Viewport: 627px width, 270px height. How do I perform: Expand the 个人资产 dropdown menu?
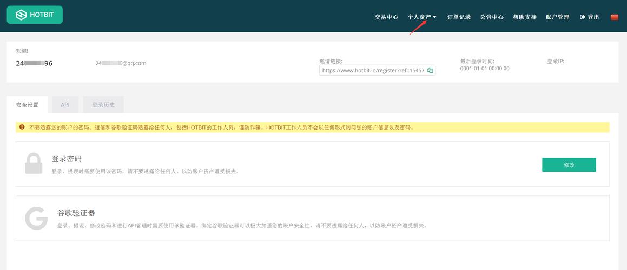point(421,17)
